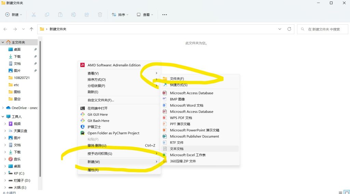350x194 pixels.
Task: Open recent locations dropdown arrow
Action: coord(24,29)
